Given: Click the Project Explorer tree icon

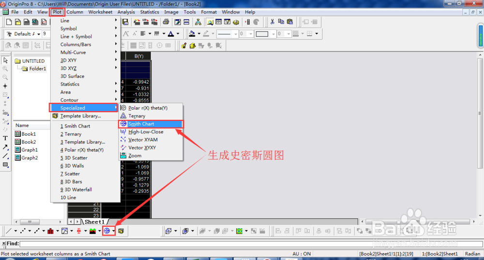Looking at the screenshot, I should point(198,22).
